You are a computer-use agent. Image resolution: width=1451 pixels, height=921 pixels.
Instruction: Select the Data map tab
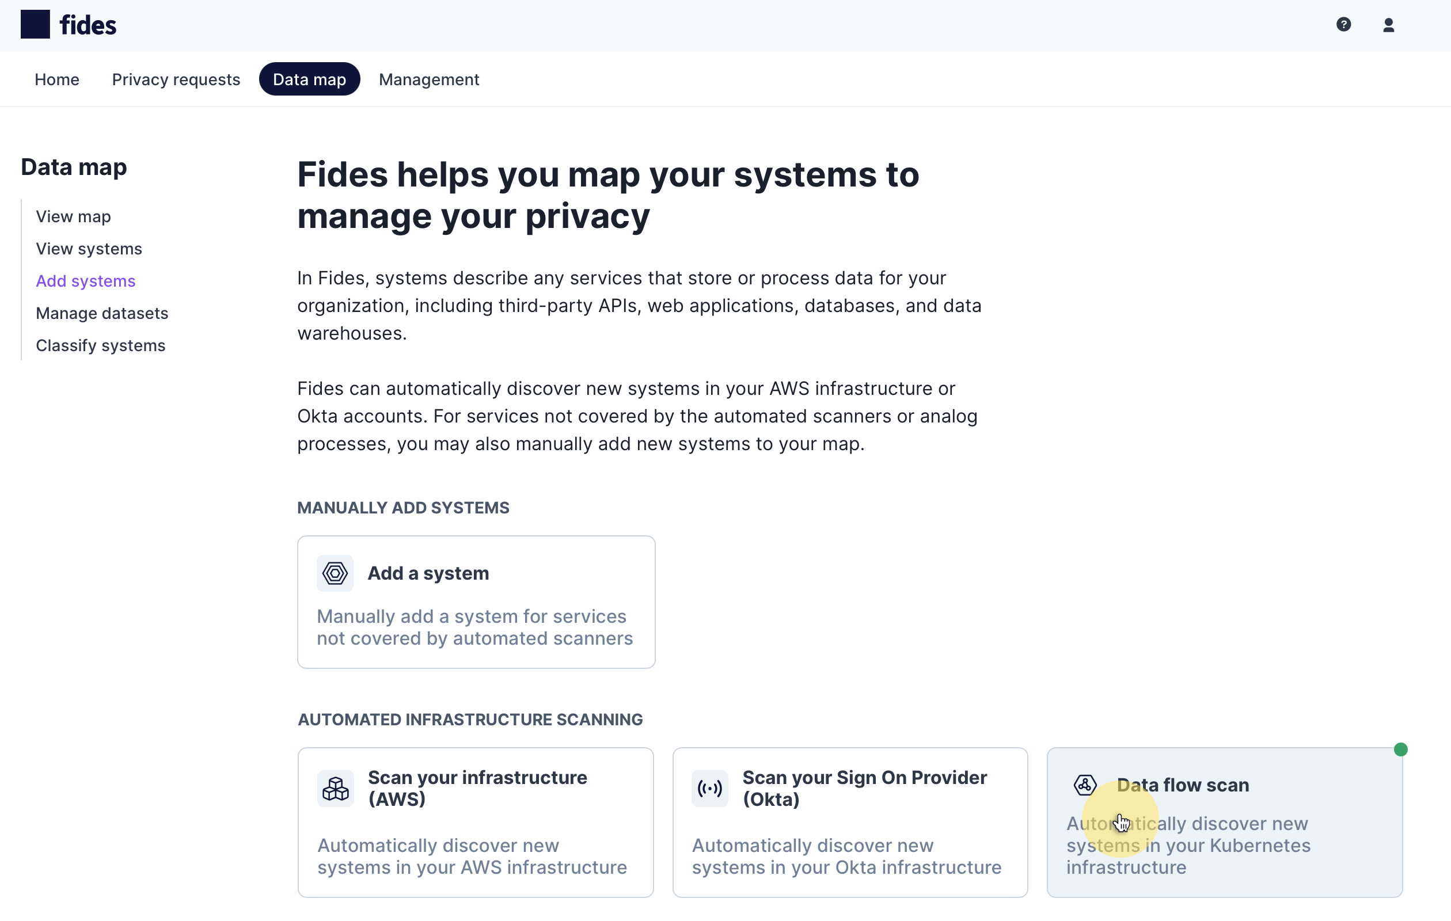[x=309, y=79]
